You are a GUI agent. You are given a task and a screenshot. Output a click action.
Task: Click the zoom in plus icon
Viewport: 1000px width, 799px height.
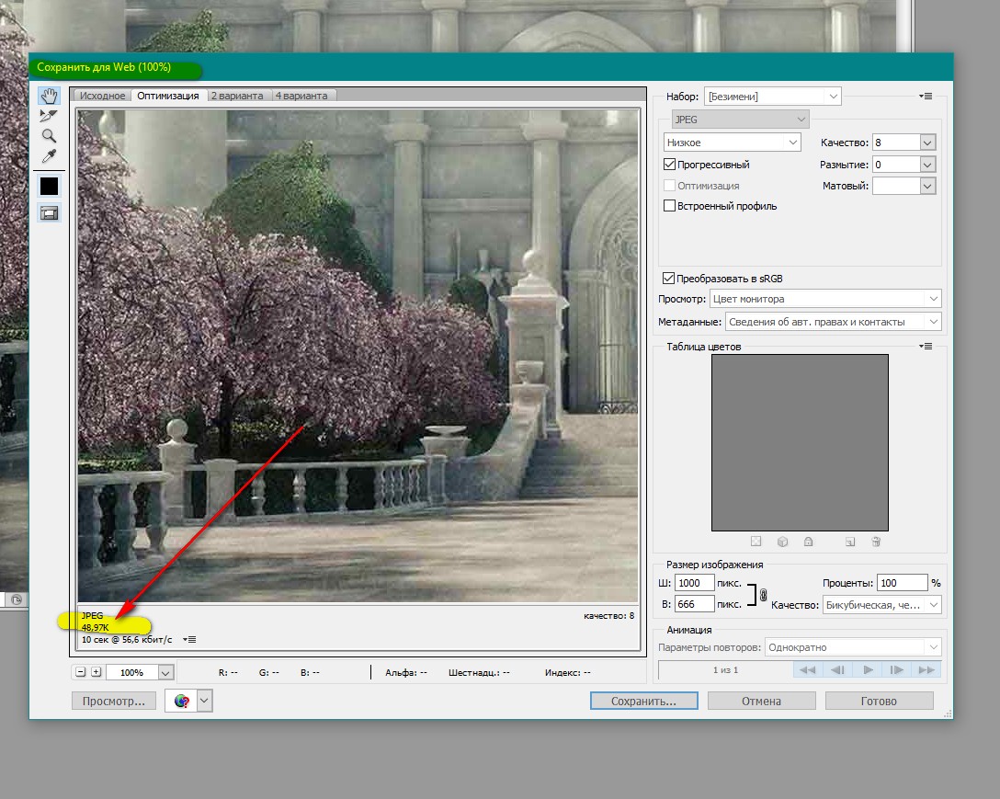point(96,672)
